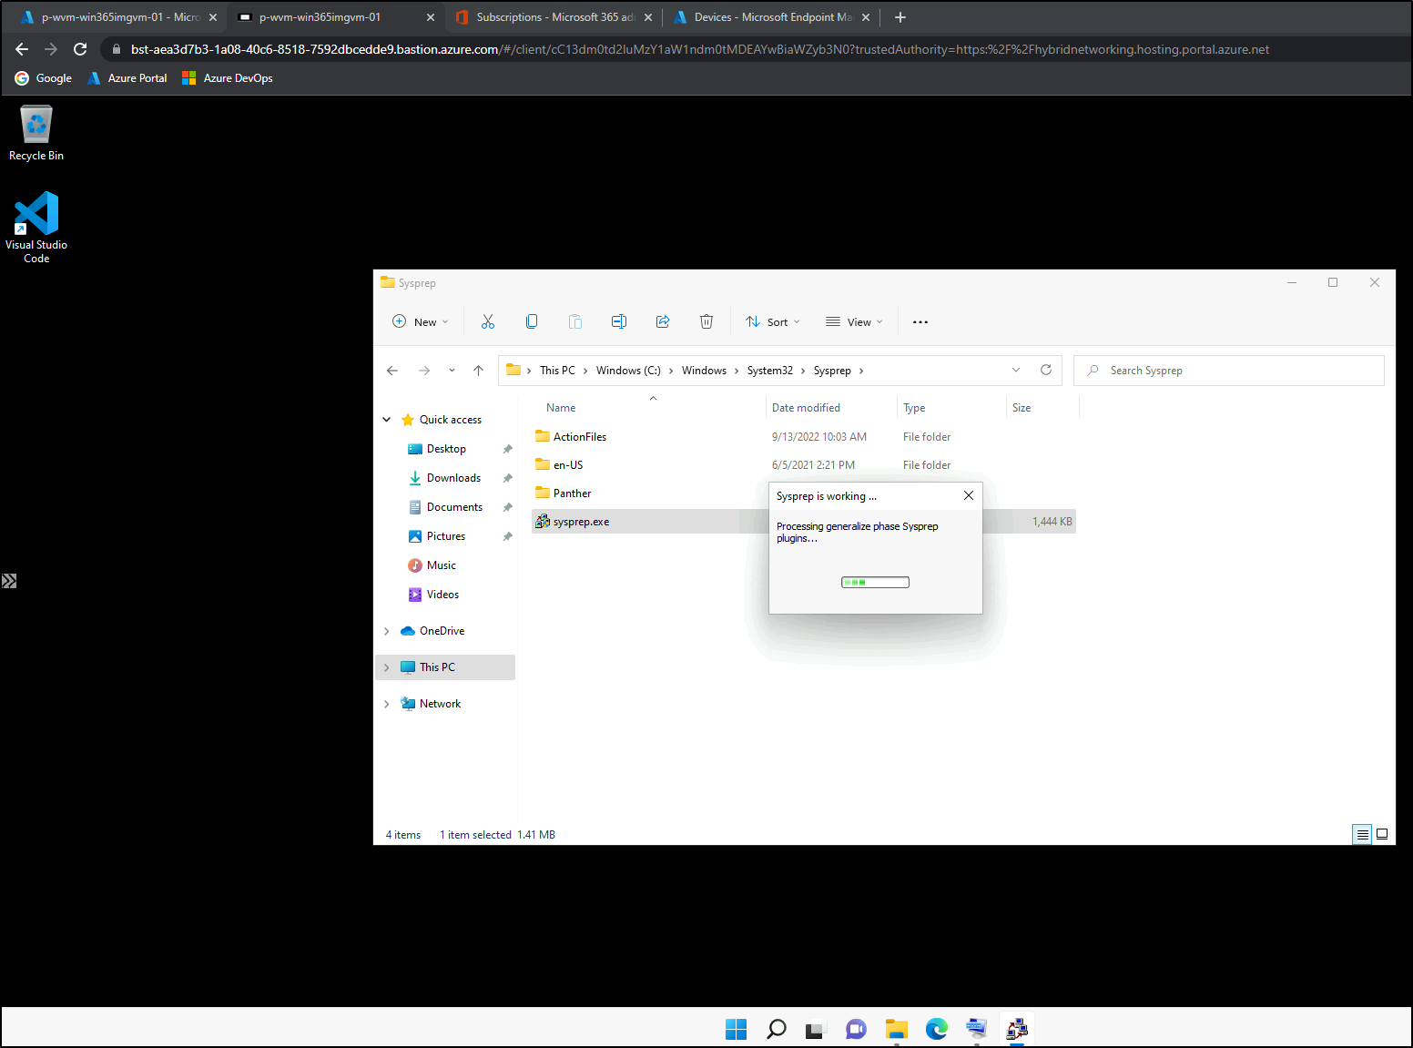Viewport: 1413px width, 1048px height.
Task: Expand the address bar history dropdown
Action: point(1016,370)
